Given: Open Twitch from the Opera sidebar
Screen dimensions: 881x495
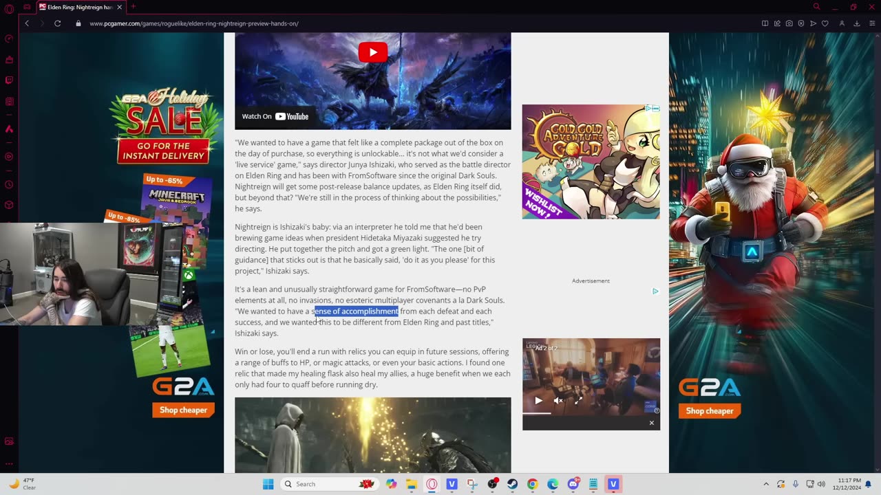Looking at the screenshot, I should click(x=9, y=80).
